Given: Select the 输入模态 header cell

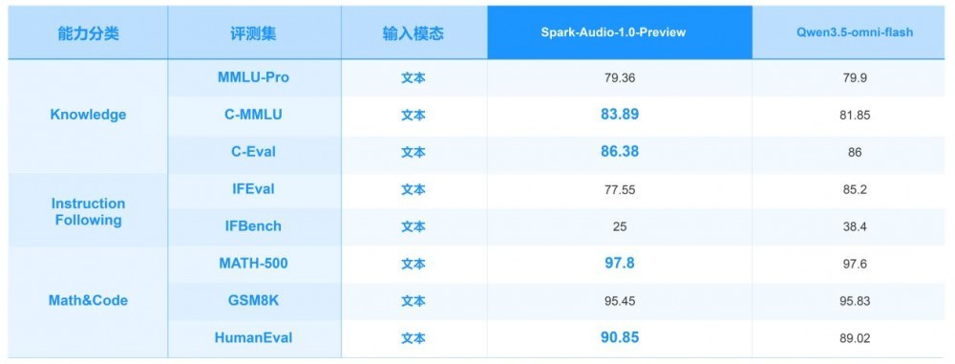Looking at the screenshot, I should click(414, 33).
